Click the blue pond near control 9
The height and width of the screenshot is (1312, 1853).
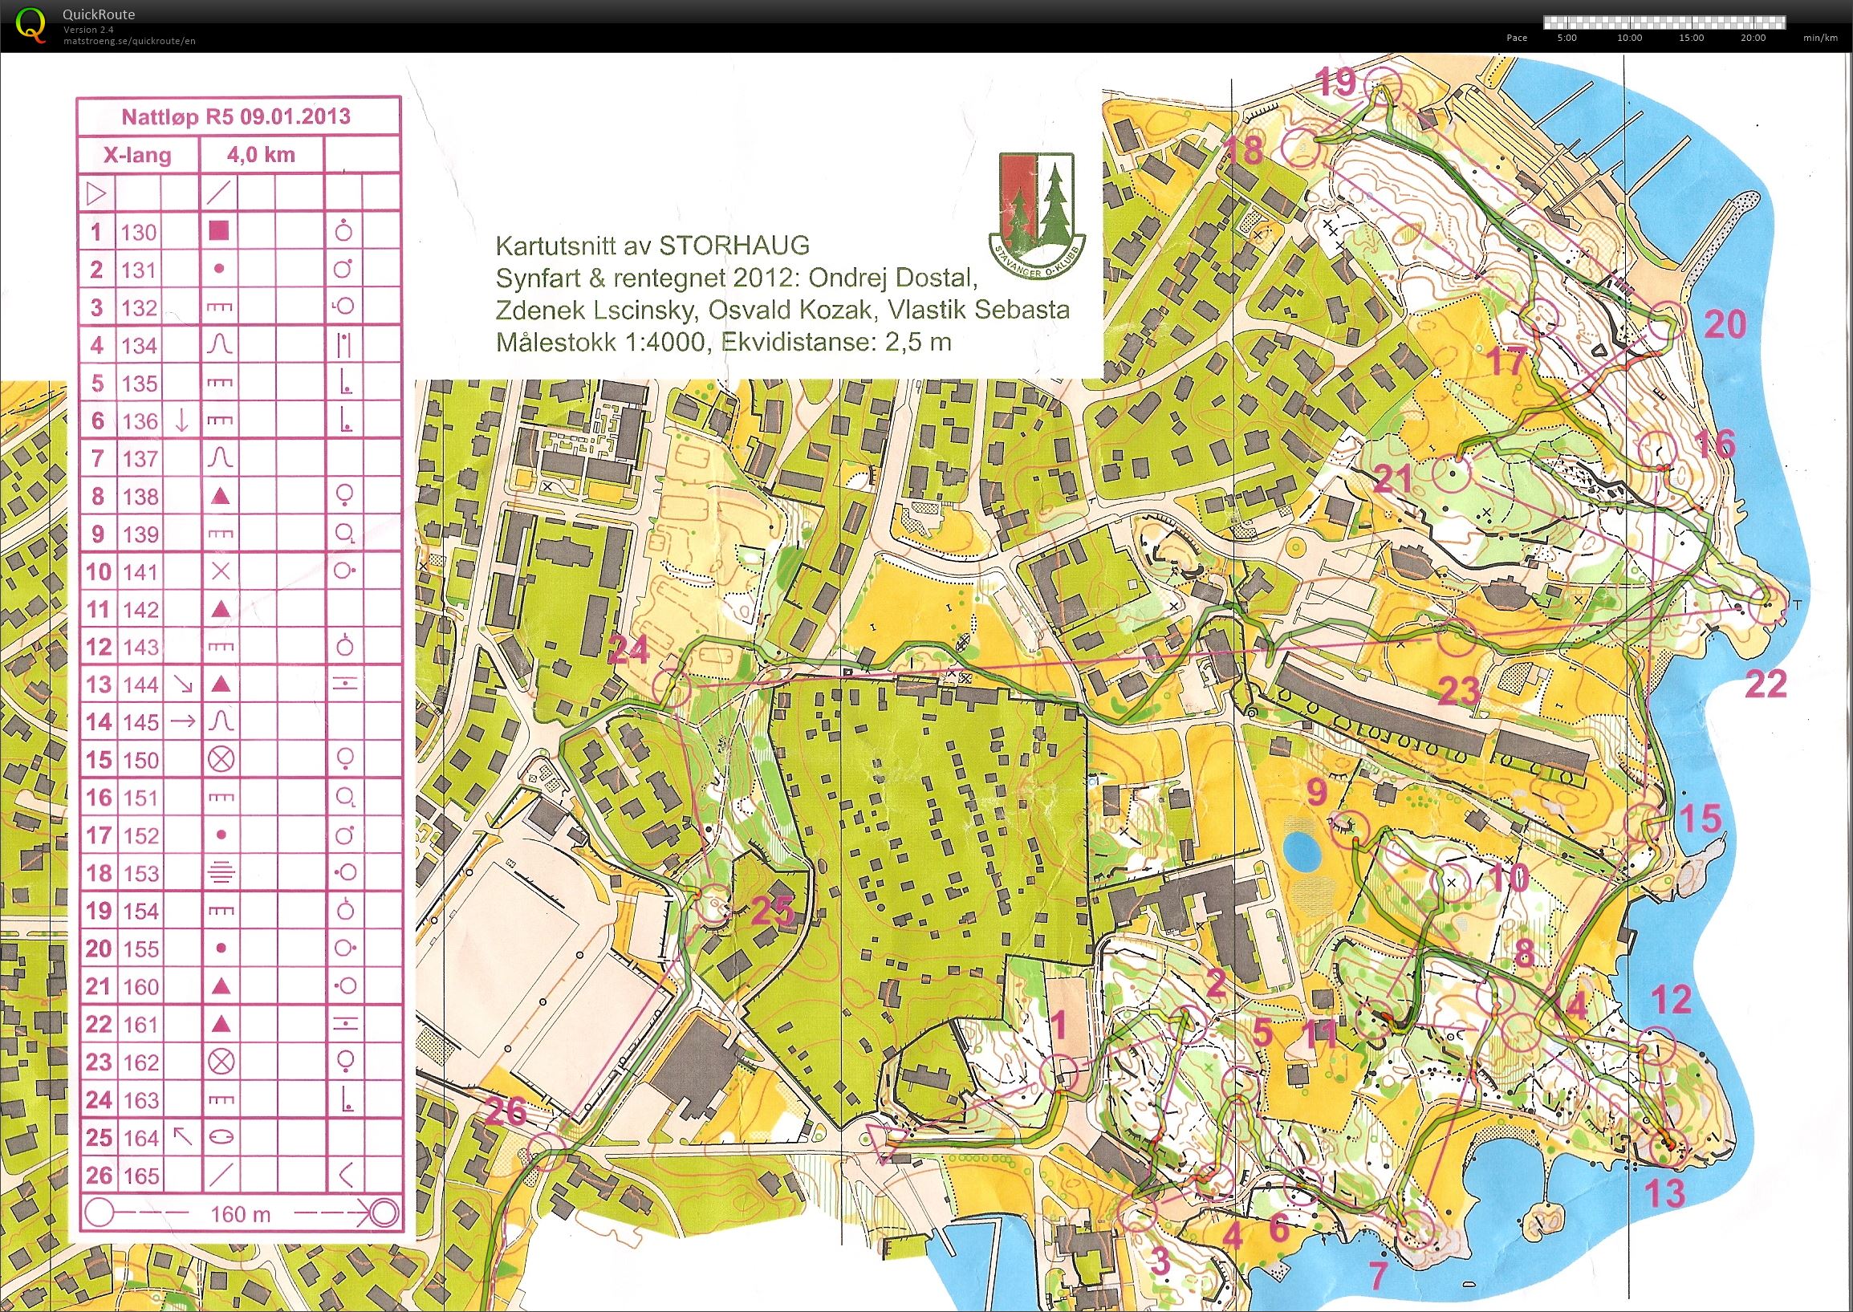(1302, 852)
